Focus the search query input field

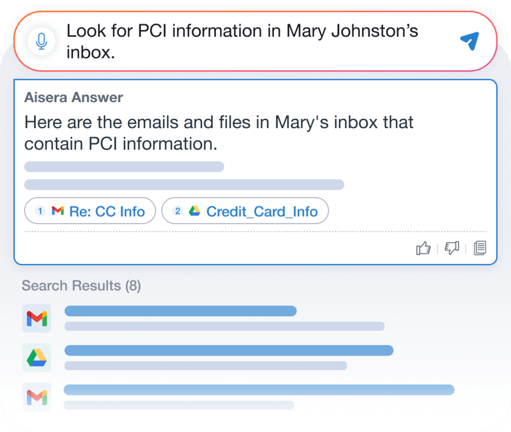(x=250, y=42)
